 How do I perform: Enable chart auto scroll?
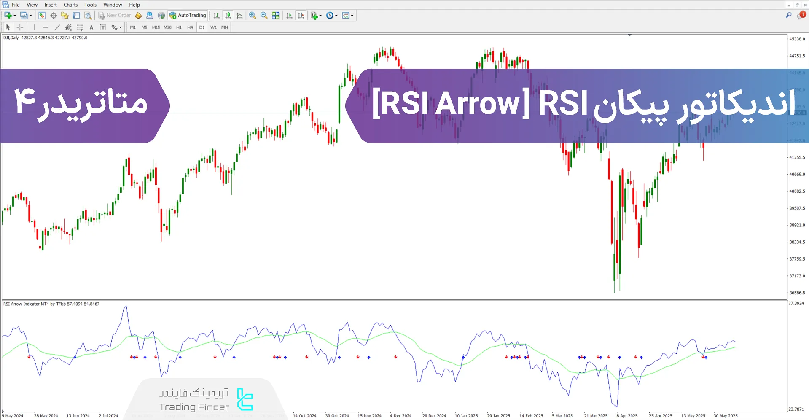coord(289,15)
